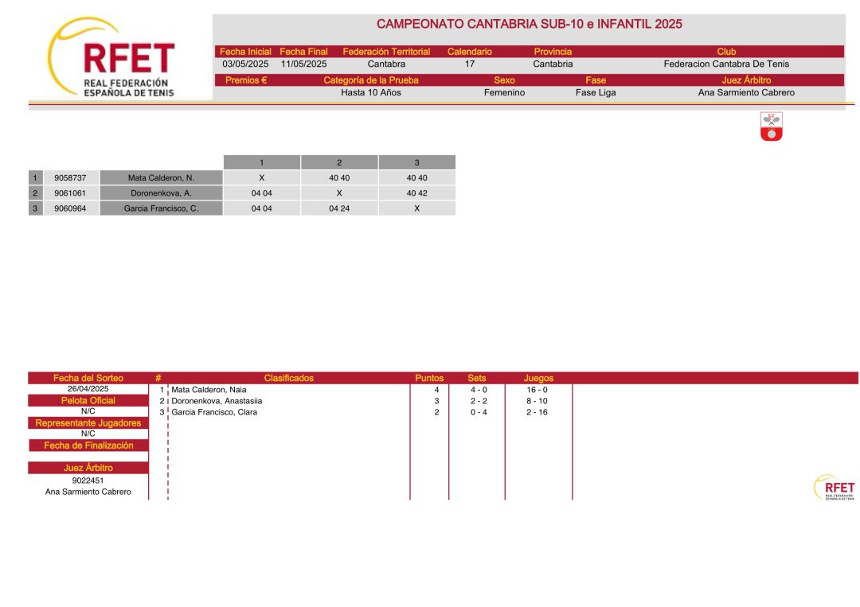Click the date 11/05/2025
The image size is (860, 607).
(x=303, y=64)
